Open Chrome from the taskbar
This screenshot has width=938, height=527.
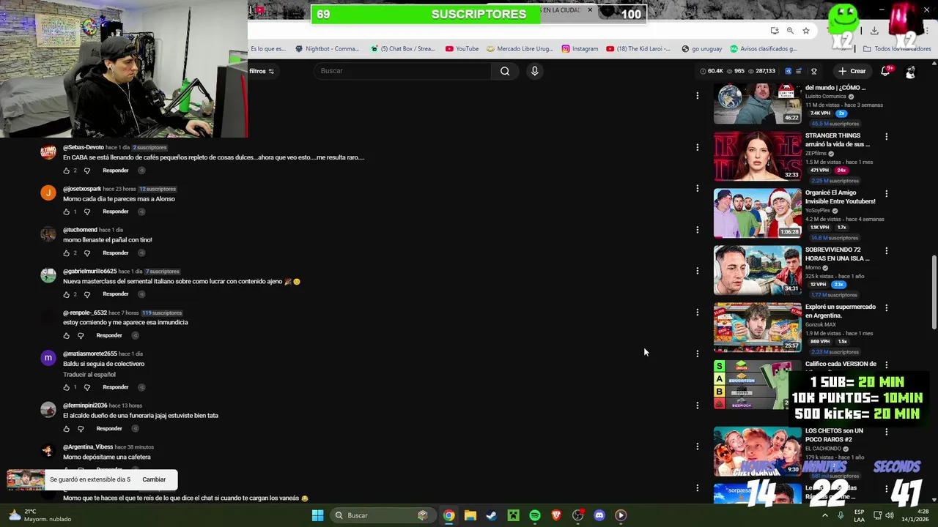[448, 515]
